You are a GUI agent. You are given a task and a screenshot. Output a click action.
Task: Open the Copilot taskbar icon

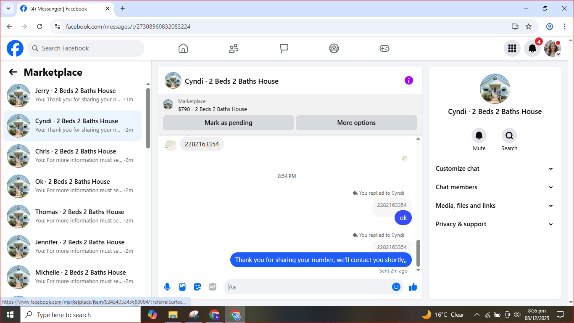tap(152, 315)
